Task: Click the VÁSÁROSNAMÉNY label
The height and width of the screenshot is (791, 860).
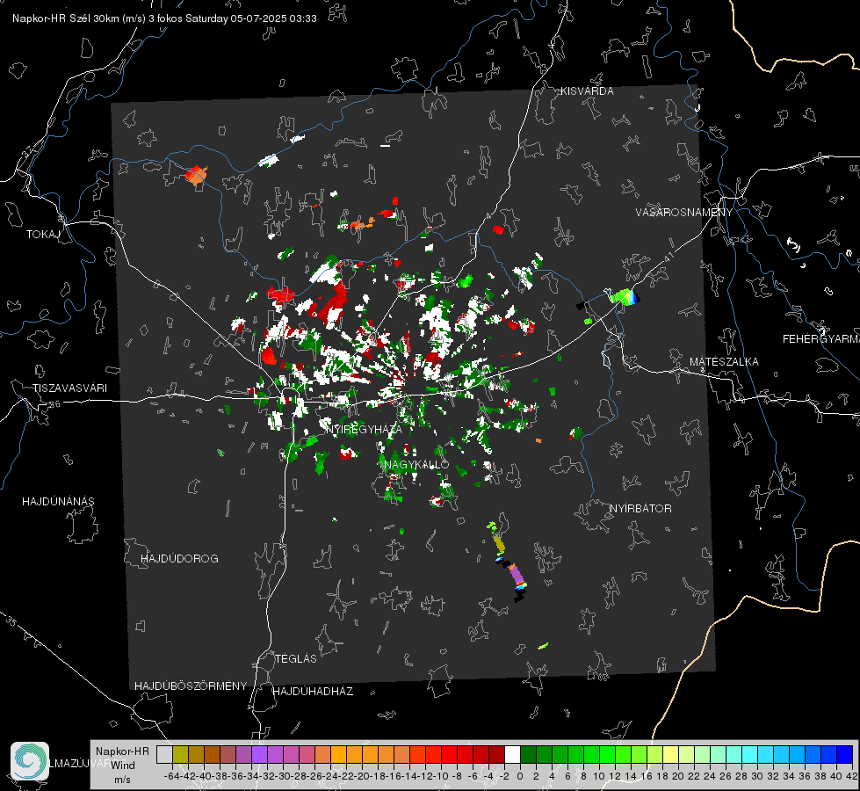Action: (684, 212)
